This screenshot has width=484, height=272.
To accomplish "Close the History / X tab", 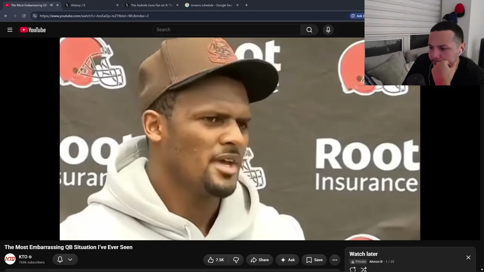I will (117, 5).
